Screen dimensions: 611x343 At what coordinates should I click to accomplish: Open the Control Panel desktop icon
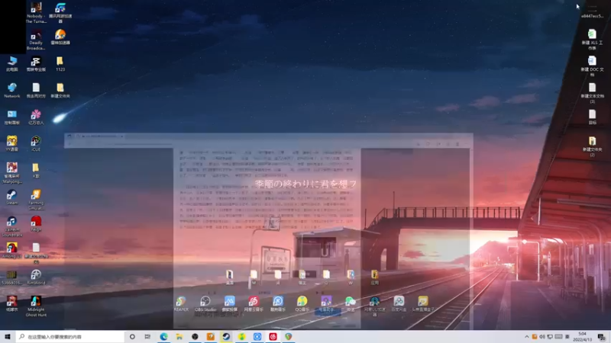(x=11, y=117)
